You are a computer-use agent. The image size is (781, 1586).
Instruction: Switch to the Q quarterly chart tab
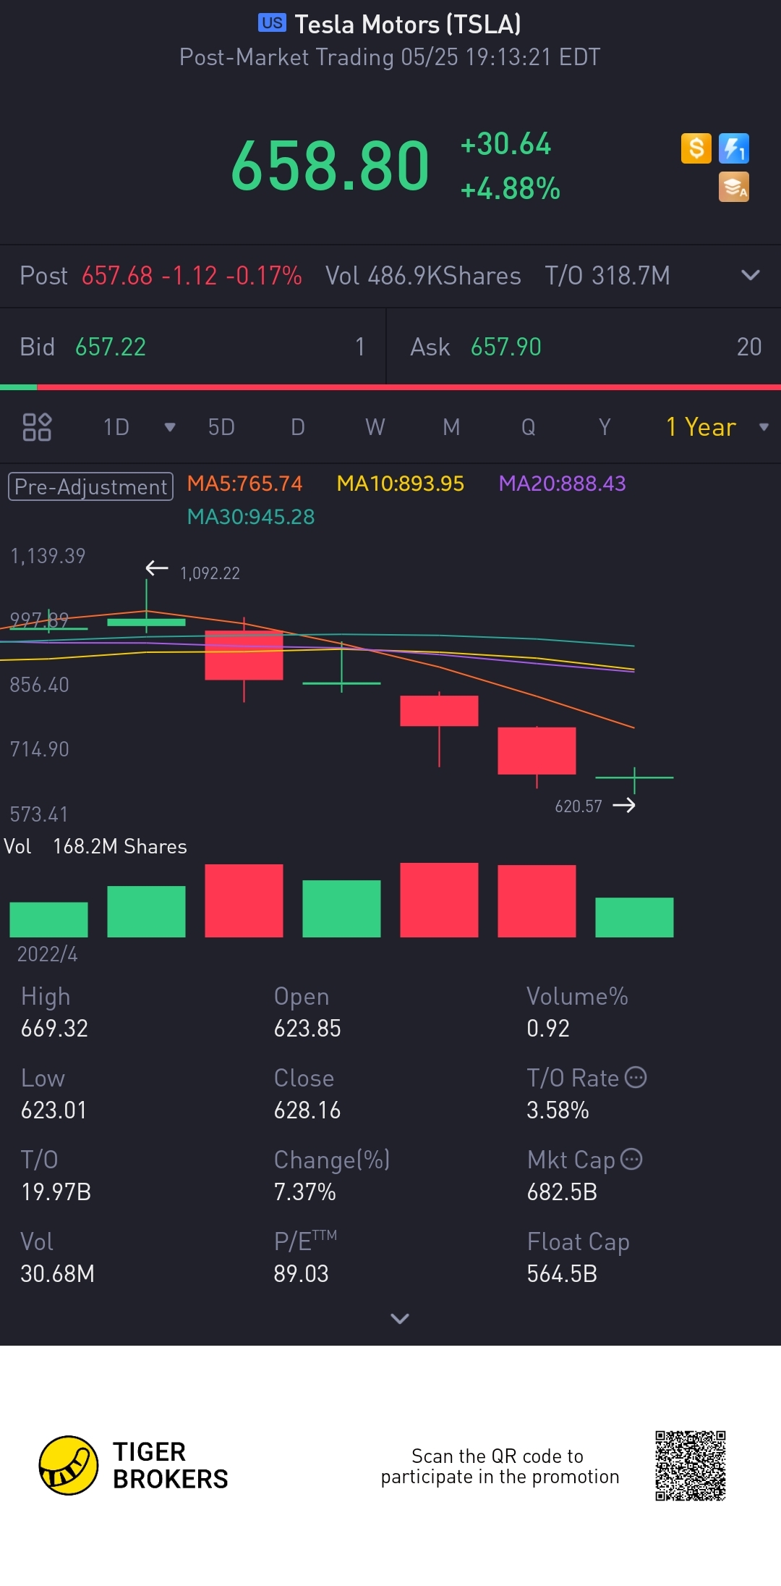tap(529, 427)
